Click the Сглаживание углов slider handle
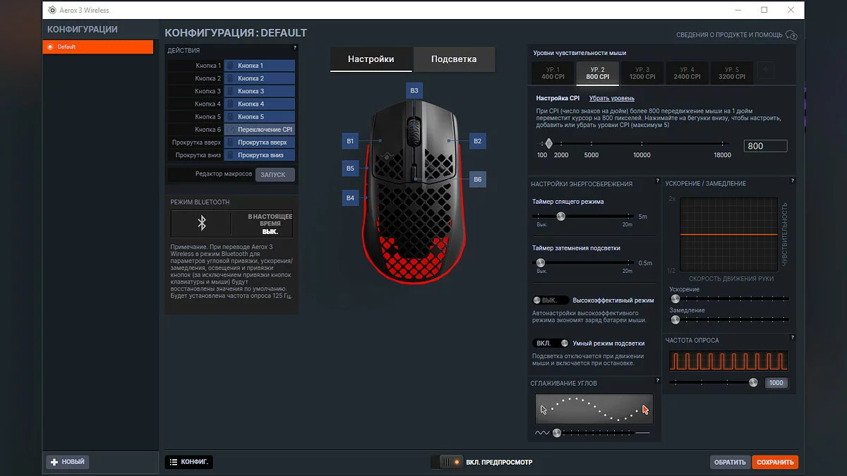This screenshot has width=847, height=476. click(557, 433)
